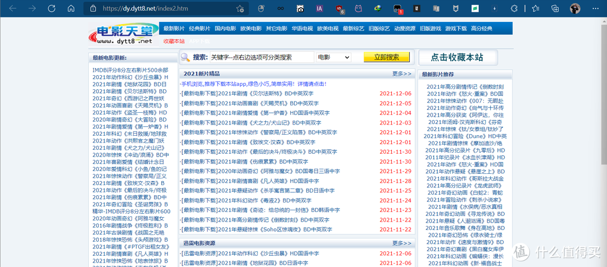Viewport: 607px width, 267px height.
Task: Click the browser forward arrow
Action: [32, 8]
